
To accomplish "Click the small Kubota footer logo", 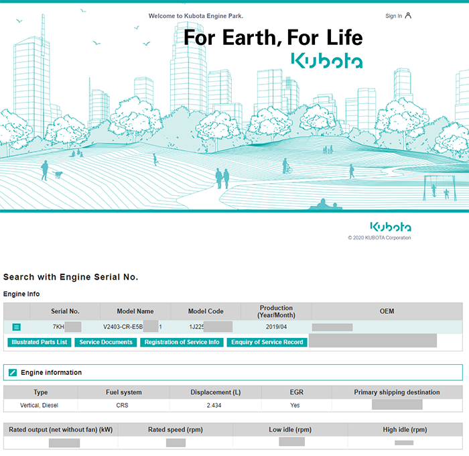I will pyautogui.click(x=391, y=227).
